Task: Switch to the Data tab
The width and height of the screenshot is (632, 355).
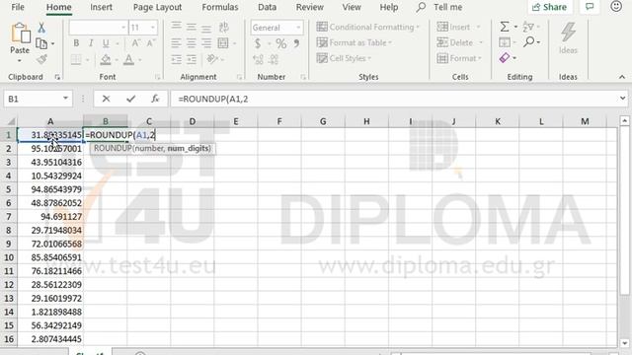Action: tap(268, 7)
